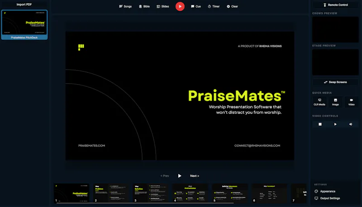Click the slideshow play icon below the slide

coord(180,176)
